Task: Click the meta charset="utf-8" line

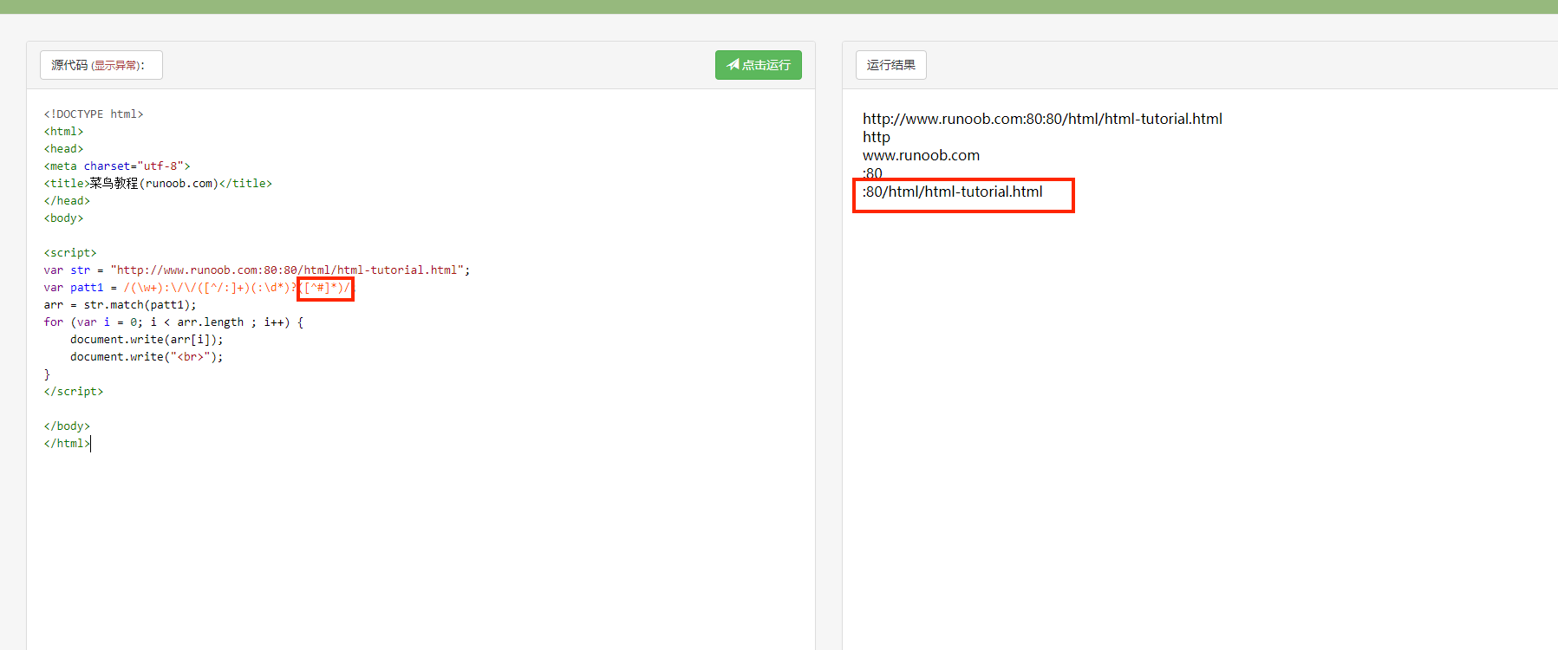Action: click(117, 166)
